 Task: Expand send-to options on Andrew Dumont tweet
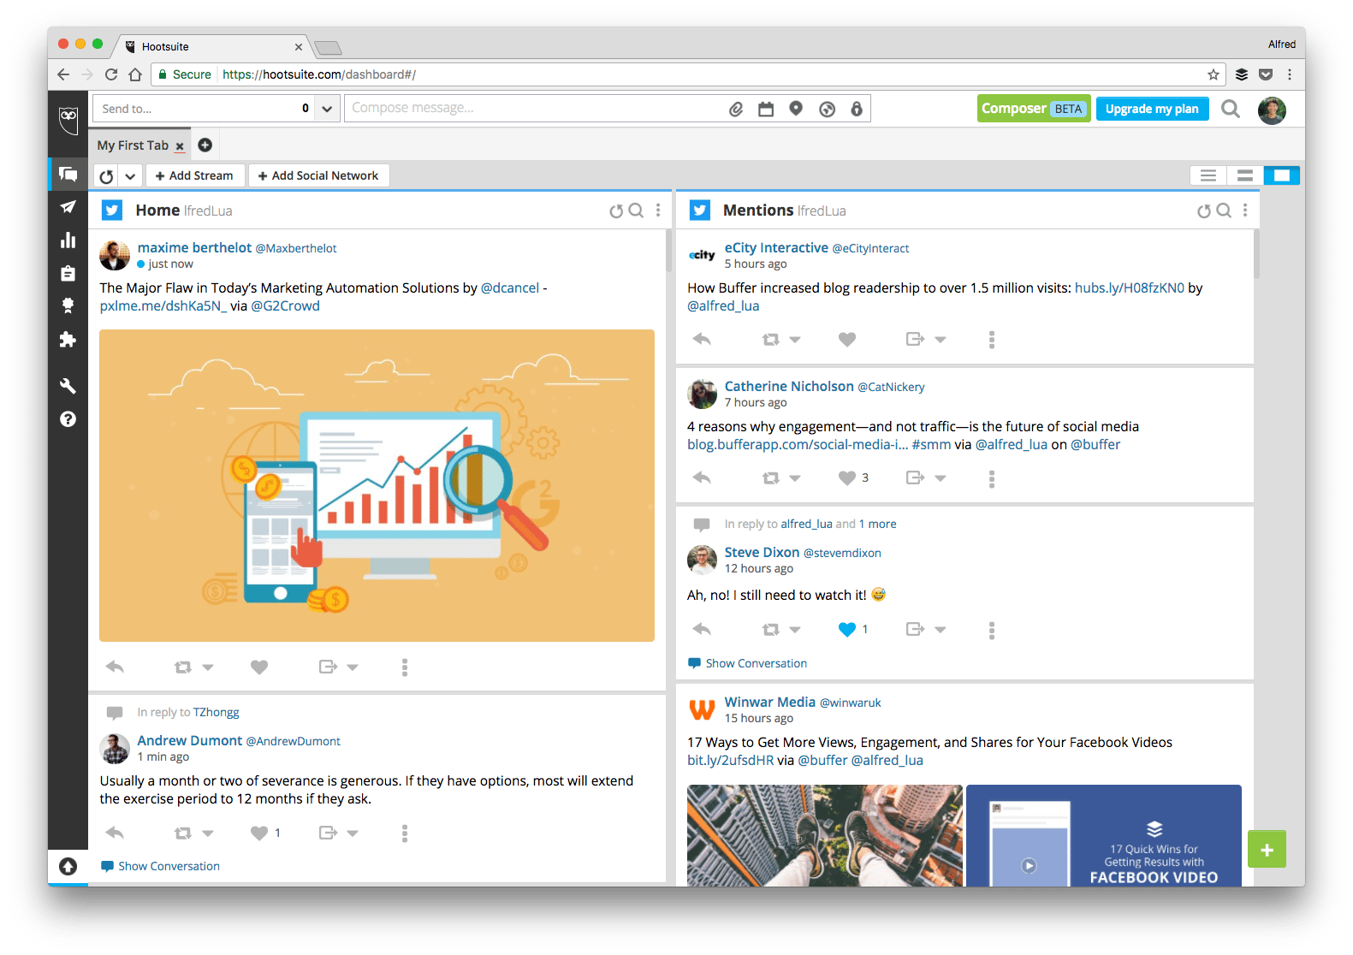coord(353,833)
